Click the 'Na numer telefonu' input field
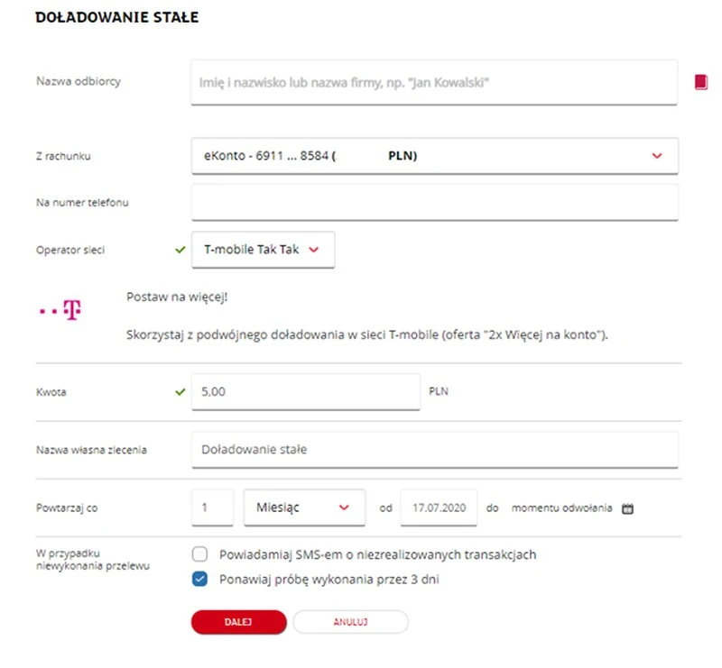Viewport: 722px width, 668px height. click(434, 203)
